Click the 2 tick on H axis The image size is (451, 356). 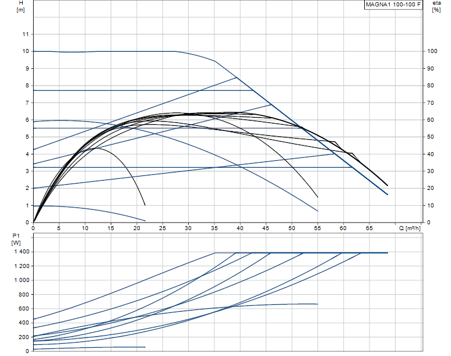tap(27, 188)
